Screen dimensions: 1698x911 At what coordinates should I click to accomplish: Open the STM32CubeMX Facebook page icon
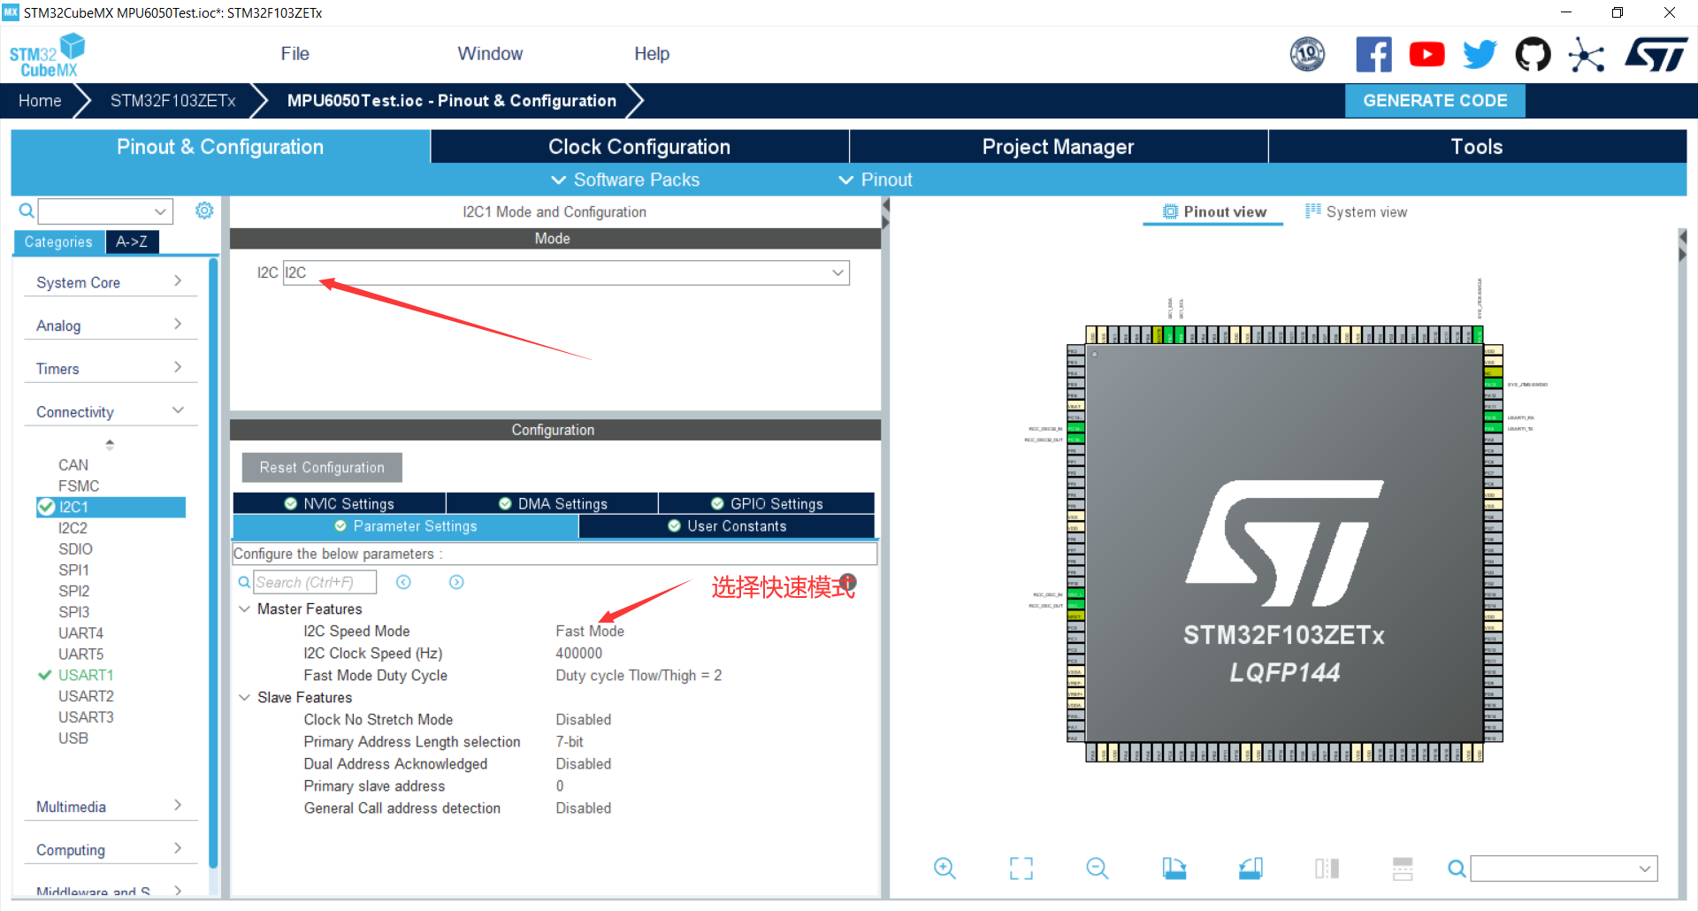1373,54
